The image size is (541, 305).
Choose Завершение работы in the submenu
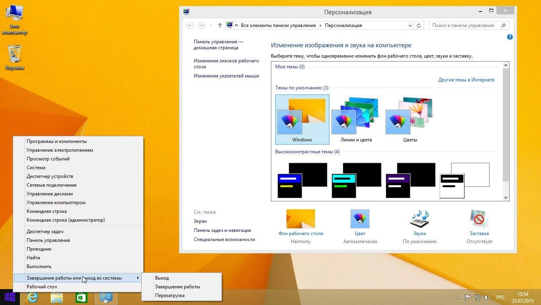click(x=182, y=287)
